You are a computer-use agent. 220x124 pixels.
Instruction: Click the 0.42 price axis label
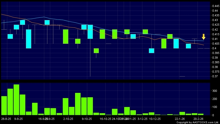tap(214, 30)
